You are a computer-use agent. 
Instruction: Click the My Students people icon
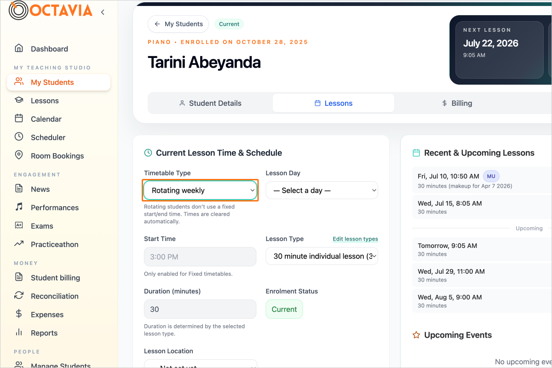(x=19, y=82)
